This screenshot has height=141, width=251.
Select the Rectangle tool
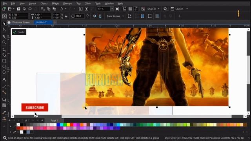4,61
